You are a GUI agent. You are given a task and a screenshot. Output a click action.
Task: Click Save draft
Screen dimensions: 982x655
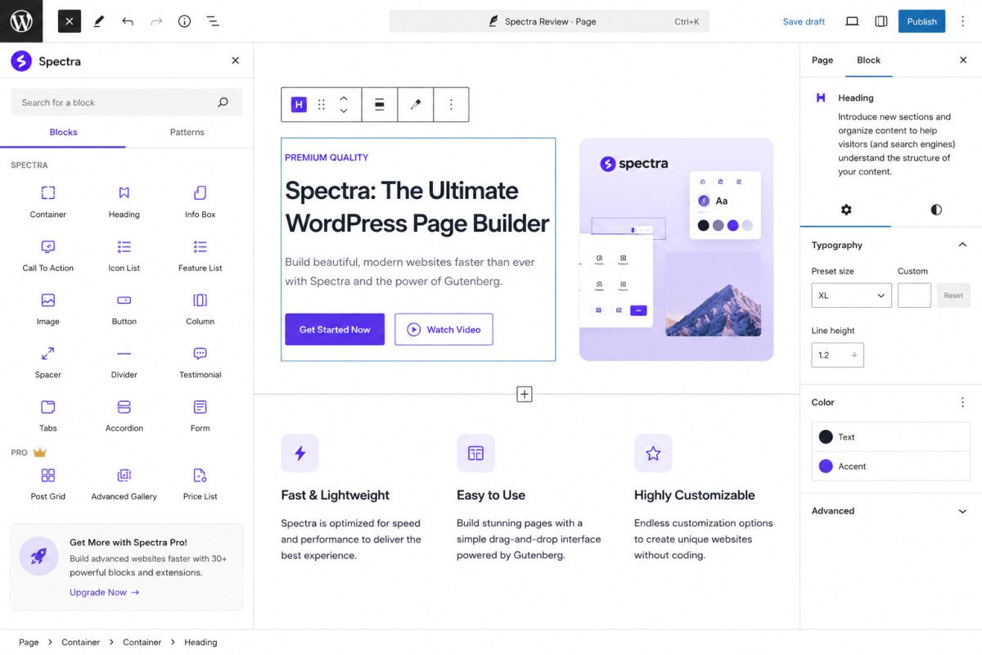(804, 21)
